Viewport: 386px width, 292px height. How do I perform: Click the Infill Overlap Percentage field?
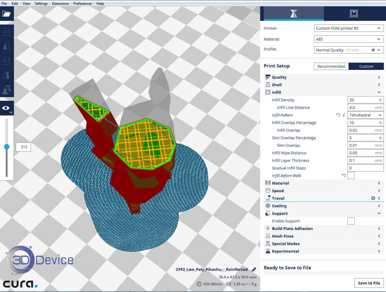point(366,123)
